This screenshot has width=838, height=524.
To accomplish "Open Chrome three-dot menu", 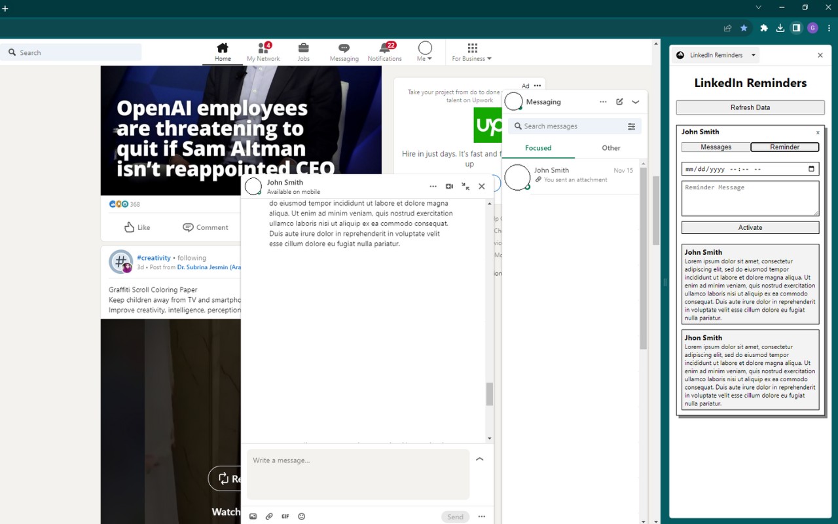I will click(829, 28).
